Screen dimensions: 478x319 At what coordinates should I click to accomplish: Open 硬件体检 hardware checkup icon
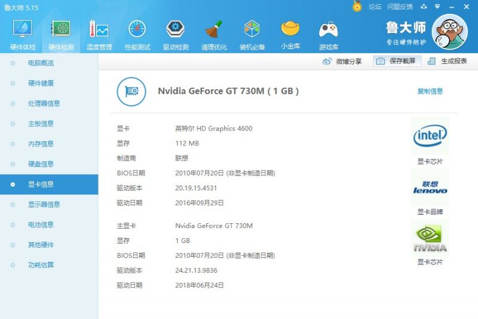click(x=23, y=29)
